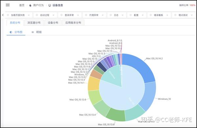Click the Mac OS_10.12.3 chart label
The height and width of the screenshot is (128, 197).
[97, 54]
